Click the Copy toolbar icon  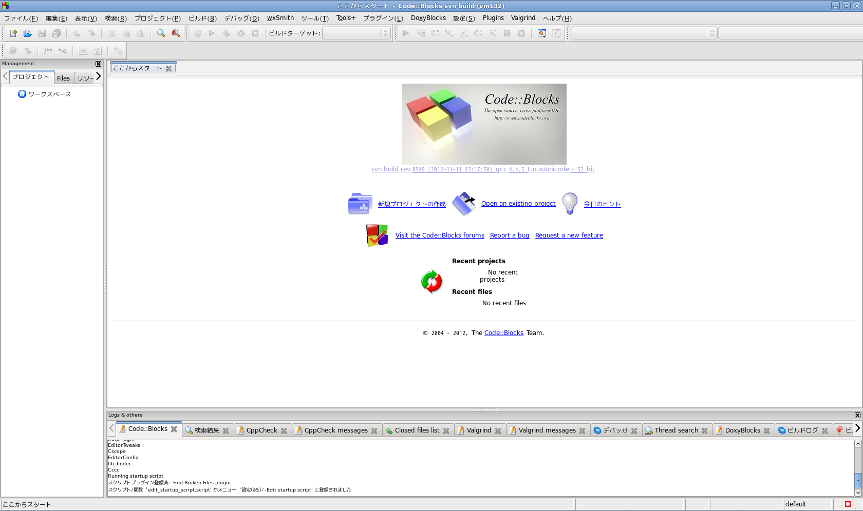126,33
